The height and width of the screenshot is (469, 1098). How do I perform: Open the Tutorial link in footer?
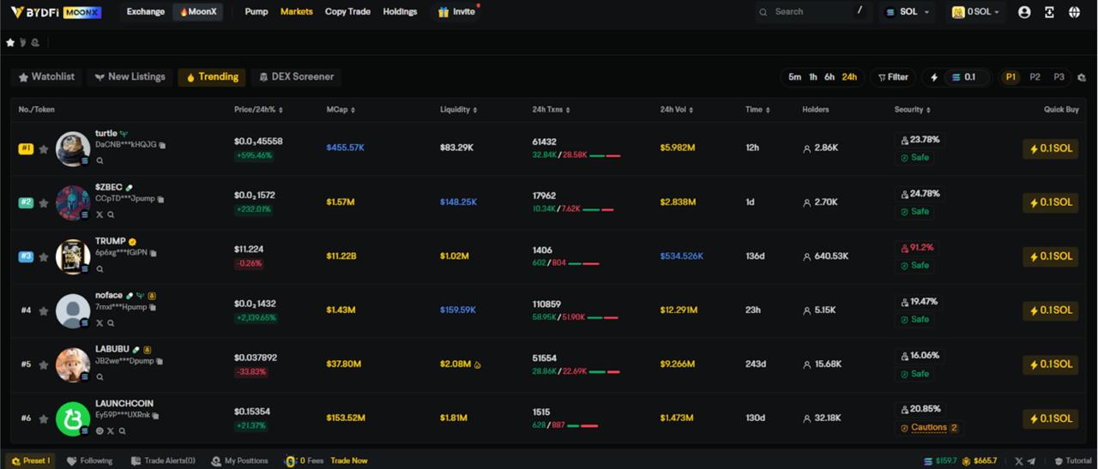(x=1072, y=461)
